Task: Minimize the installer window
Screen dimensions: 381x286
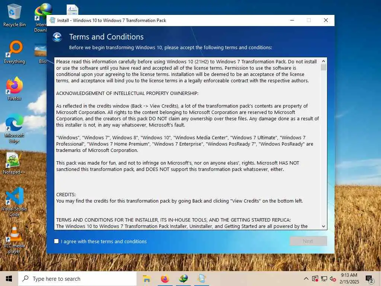Action: [x=292, y=20]
